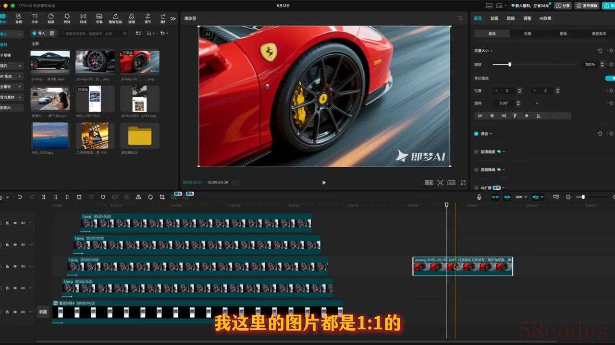Click the 发布模板 publish template button
The height and width of the screenshot is (345, 615).
pyautogui.click(x=587, y=5)
